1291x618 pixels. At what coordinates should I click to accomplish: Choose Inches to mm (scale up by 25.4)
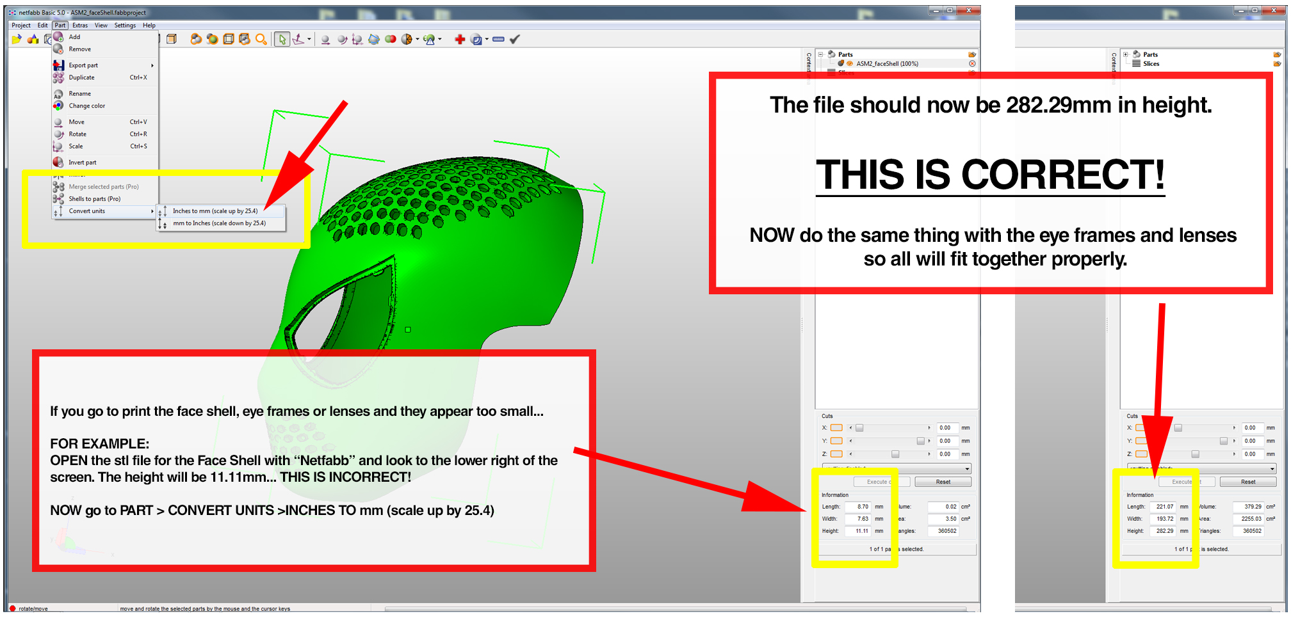(x=221, y=211)
